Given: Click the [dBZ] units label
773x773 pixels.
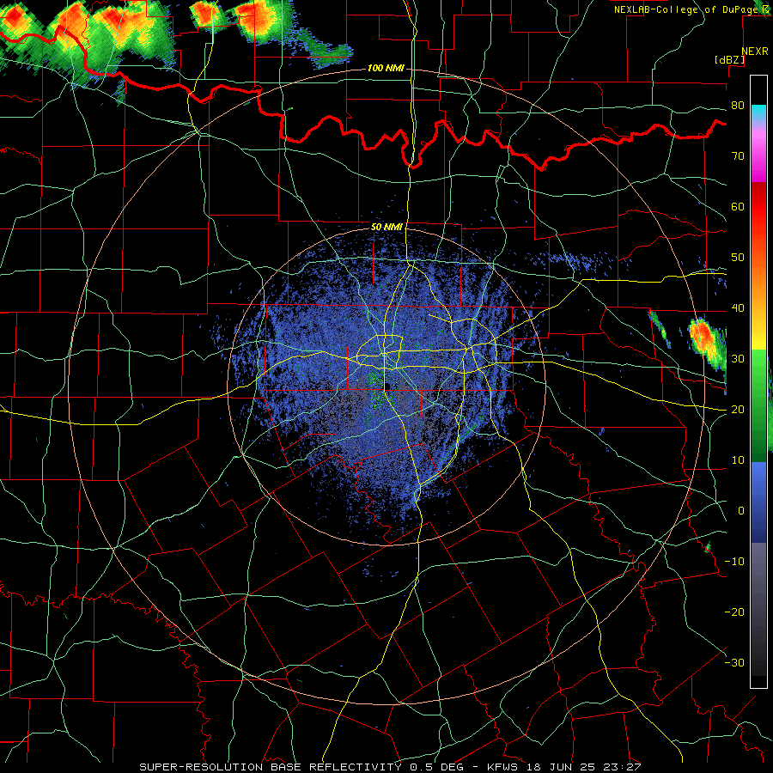Looking at the screenshot, I should (729, 59).
